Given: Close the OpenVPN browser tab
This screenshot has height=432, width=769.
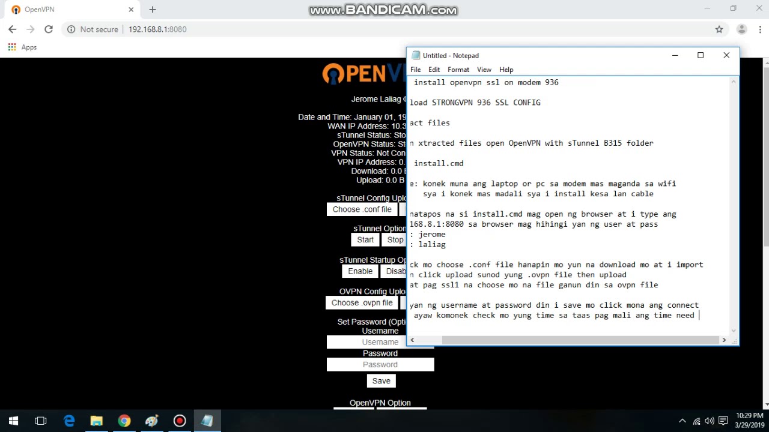Looking at the screenshot, I should point(131,10).
